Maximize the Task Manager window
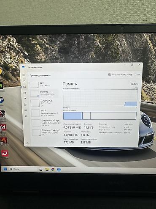 [132, 65]
